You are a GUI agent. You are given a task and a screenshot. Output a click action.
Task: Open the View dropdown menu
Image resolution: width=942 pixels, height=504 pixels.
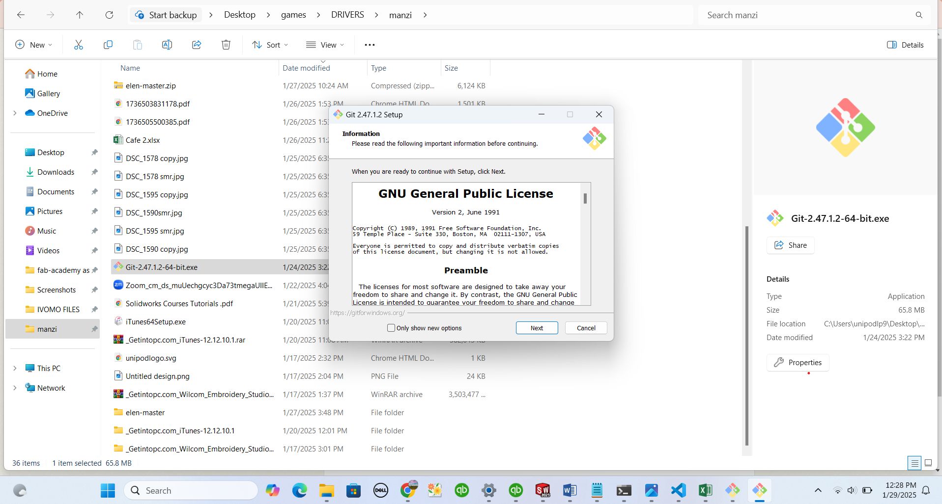(x=325, y=45)
